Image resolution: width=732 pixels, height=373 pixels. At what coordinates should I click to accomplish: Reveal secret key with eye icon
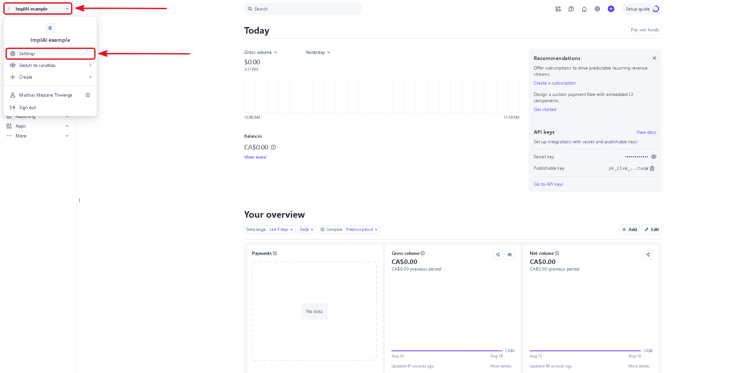coord(653,157)
